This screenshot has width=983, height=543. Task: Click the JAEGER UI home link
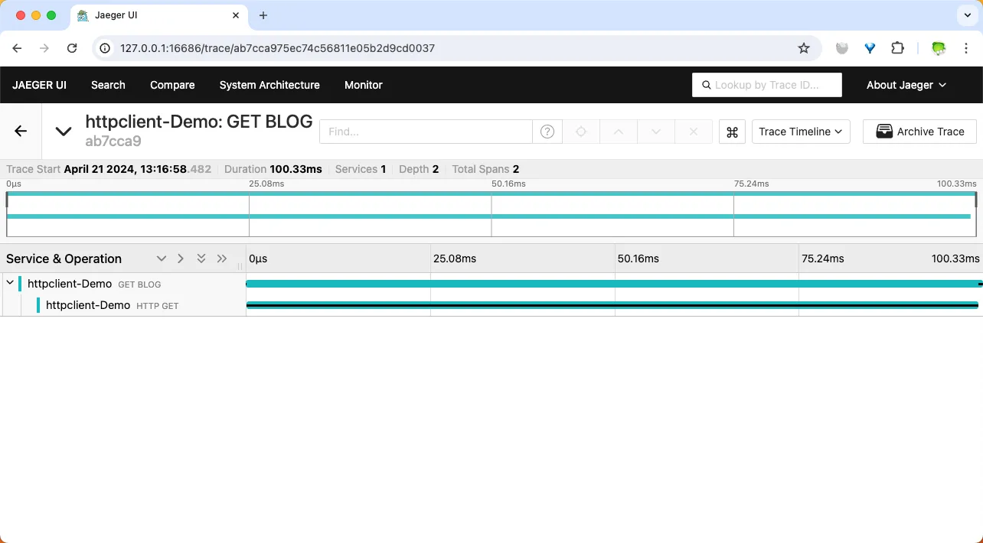(39, 85)
